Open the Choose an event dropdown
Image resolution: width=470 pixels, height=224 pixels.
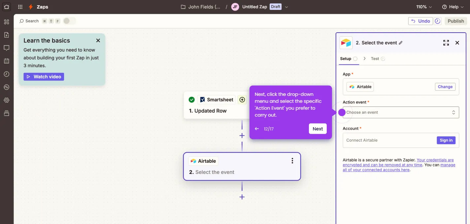click(x=401, y=112)
